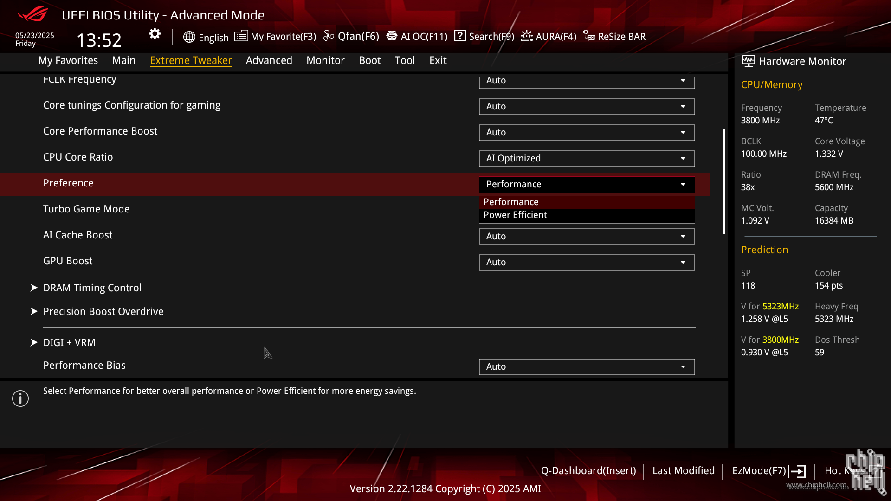Click the Search(F9) label
This screenshot has height=501, width=891.
[491, 37]
